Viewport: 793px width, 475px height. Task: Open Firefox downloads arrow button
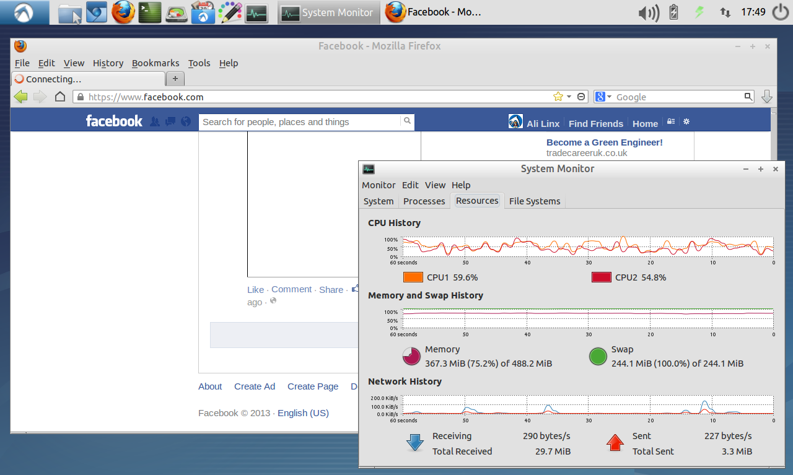coord(766,97)
